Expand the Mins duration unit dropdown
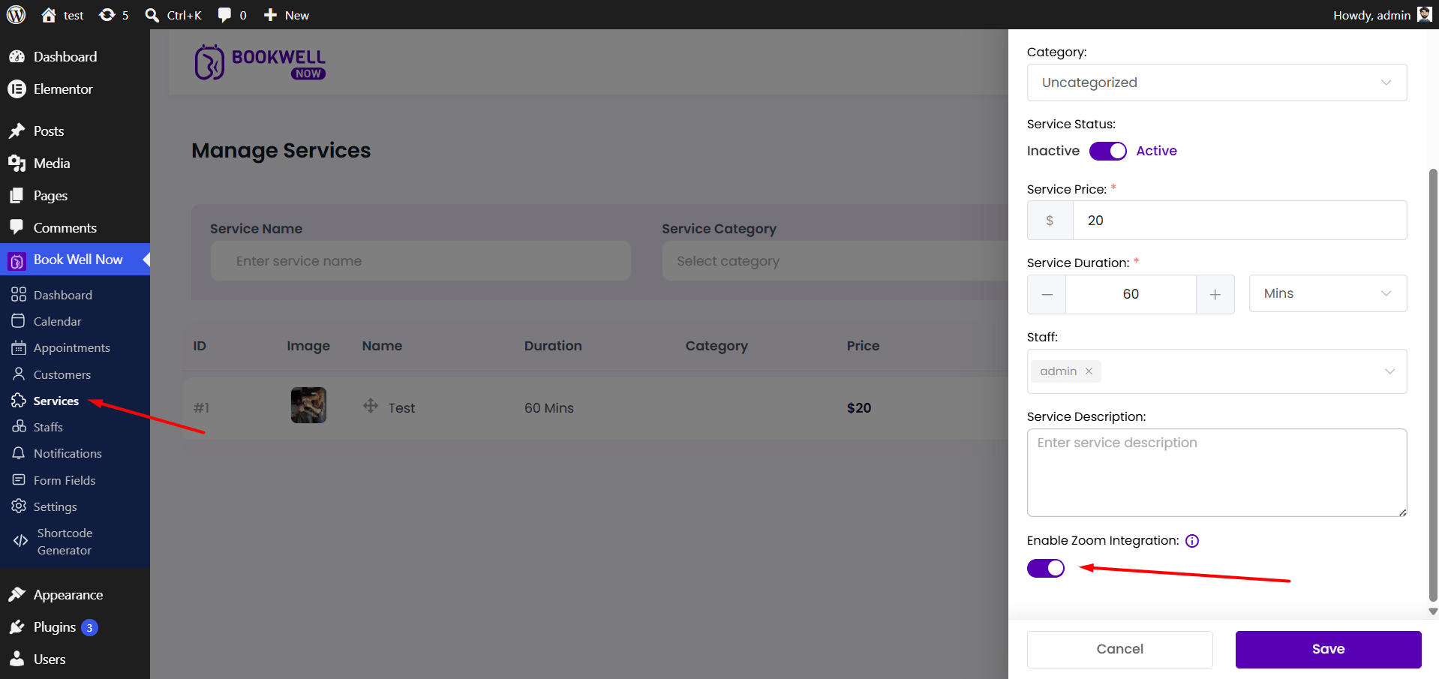This screenshot has width=1439, height=679. [x=1328, y=293]
